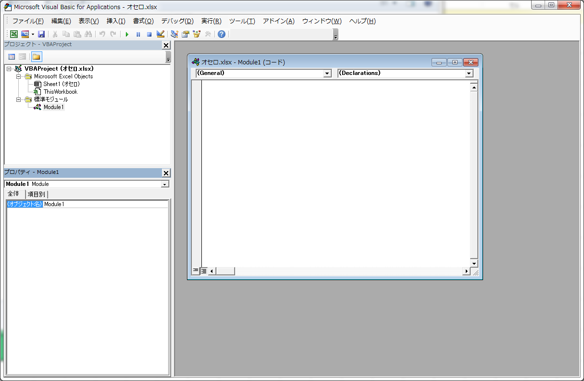Click the Redo arrow icon
Image resolution: width=584 pixels, height=381 pixels.
tap(113, 34)
